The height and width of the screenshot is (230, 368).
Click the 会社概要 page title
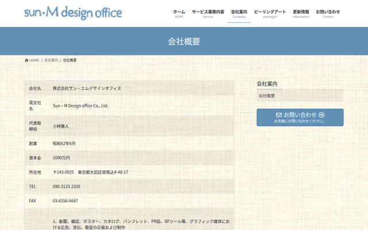[x=184, y=41]
